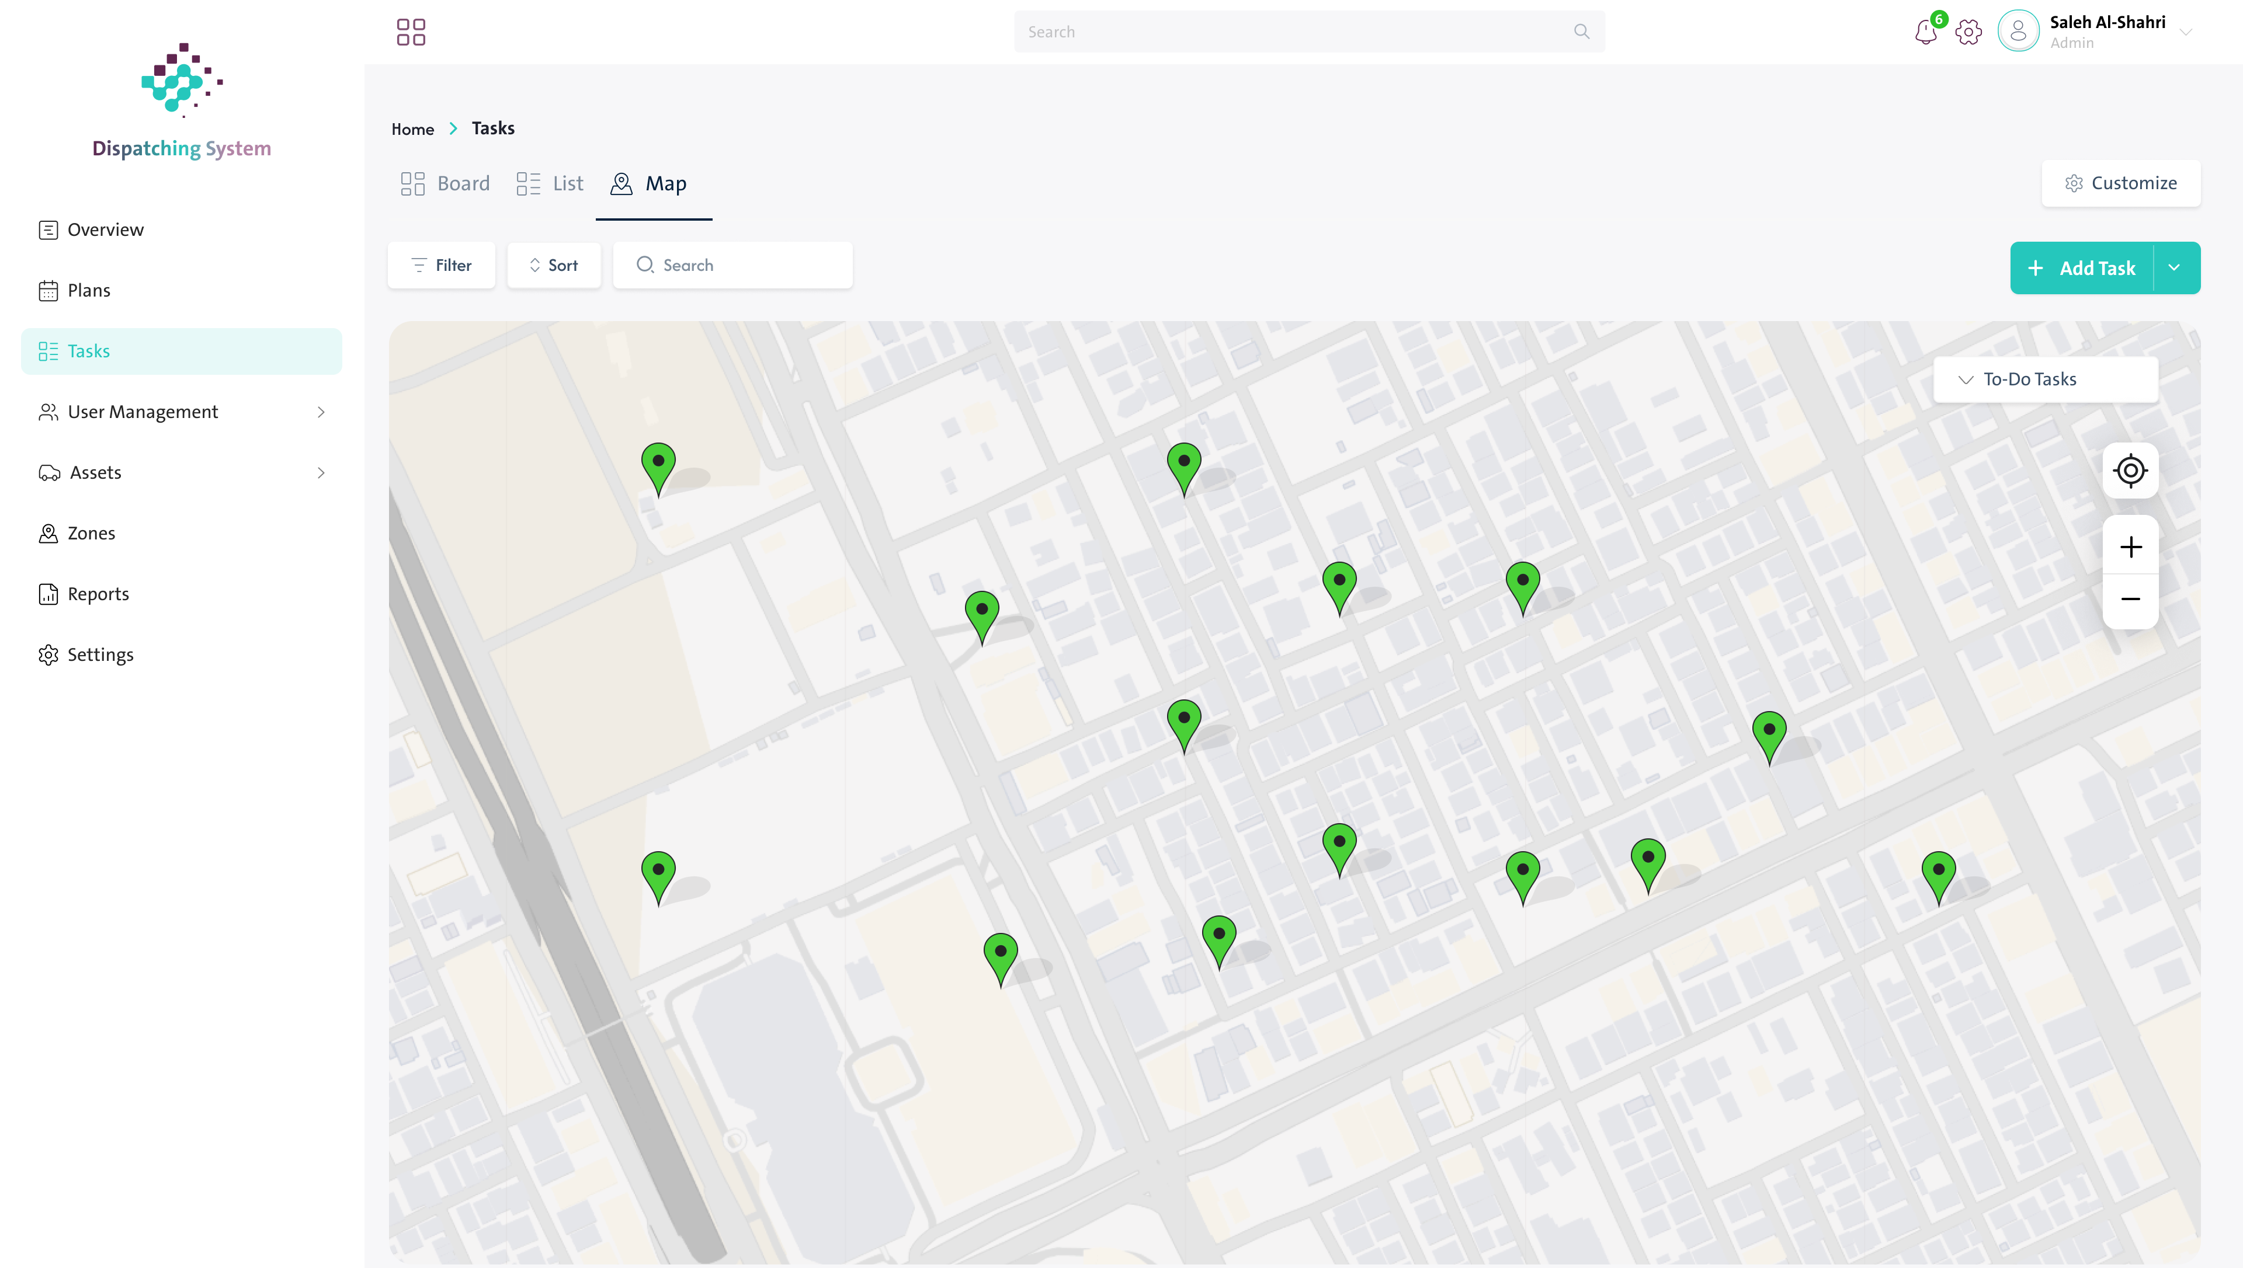The image size is (2243, 1268).
Task: Go to Home breadcrumb link
Action: coord(413,129)
